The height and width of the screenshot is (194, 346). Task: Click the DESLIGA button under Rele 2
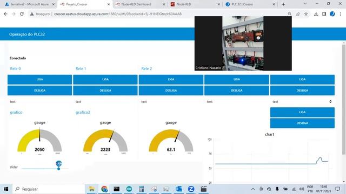tap(171, 91)
